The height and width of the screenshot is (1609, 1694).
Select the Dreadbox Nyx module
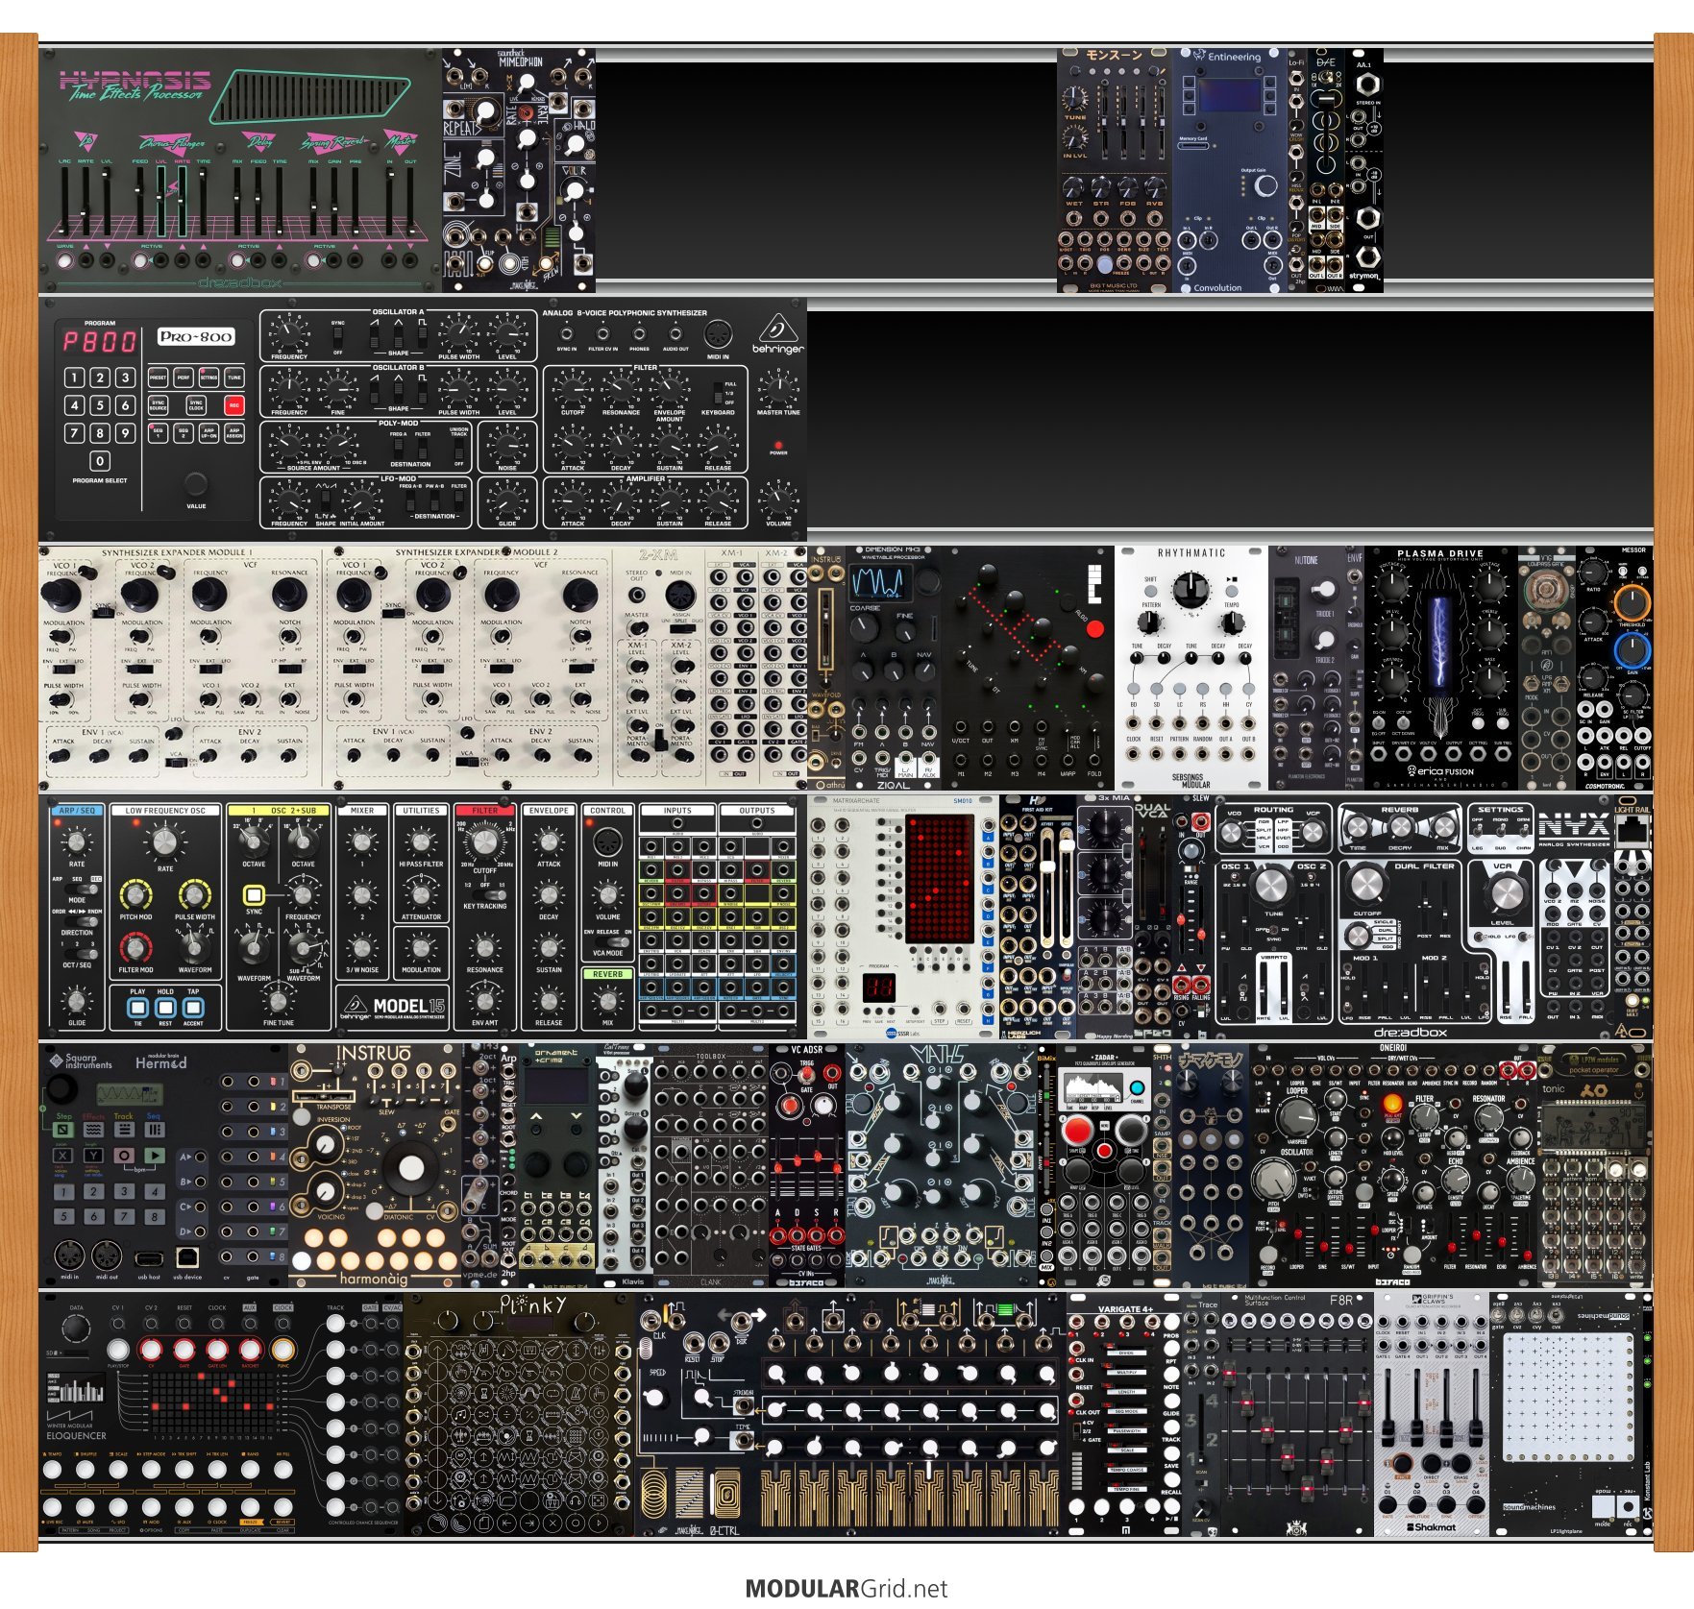pyautogui.click(x=1412, y=917)
